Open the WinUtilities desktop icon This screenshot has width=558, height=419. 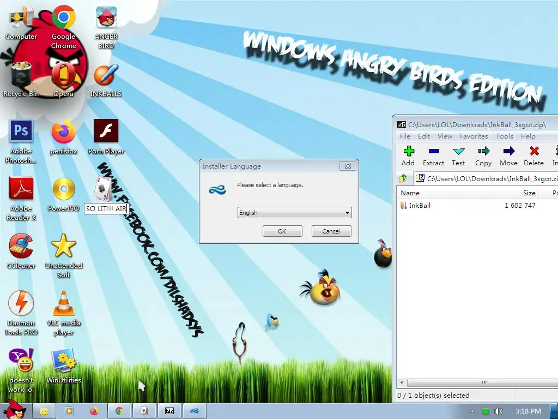63,366
